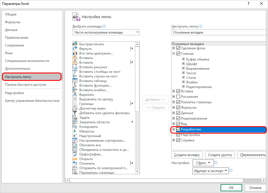Click the Открыть folder icon
Viewport: 268px width, 193px height.
(75, 159)
